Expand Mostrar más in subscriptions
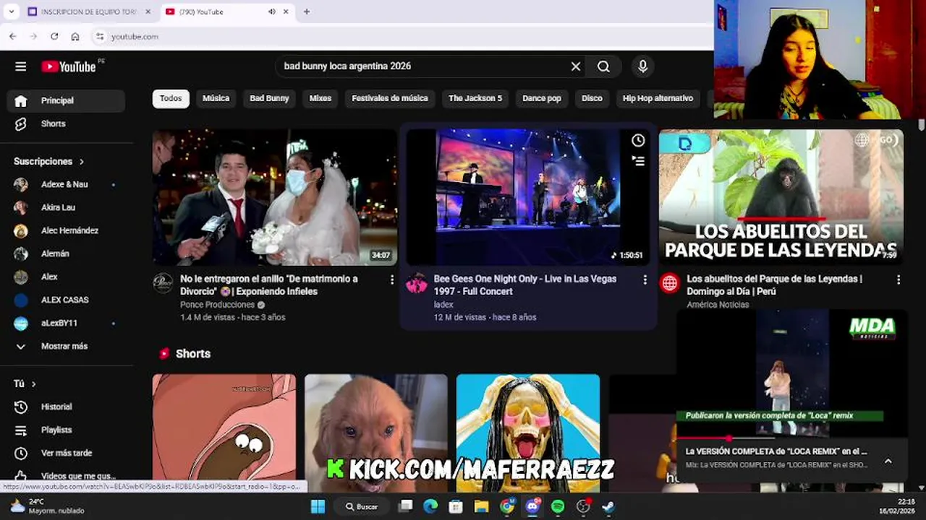Screen dimensions: 926x520 [x=66, y=346]
